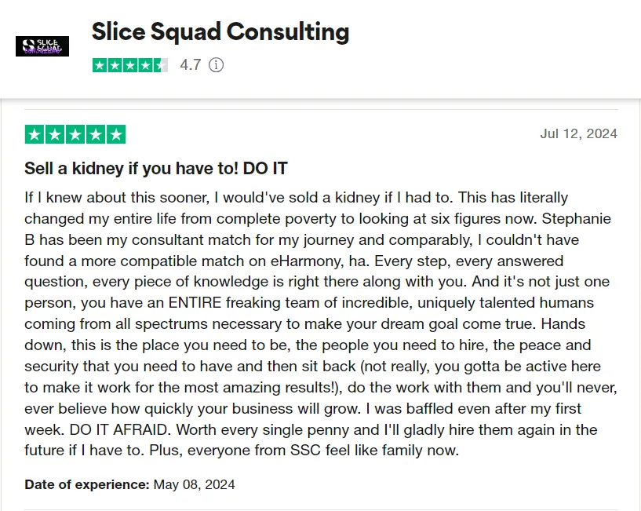Click the first star of the review rating
Screen dimensions: 641x511
coord(35,134)
